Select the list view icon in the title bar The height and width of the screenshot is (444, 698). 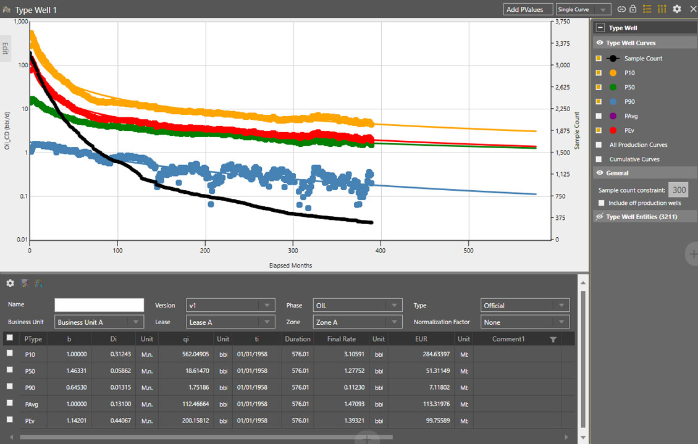(647, 9)
